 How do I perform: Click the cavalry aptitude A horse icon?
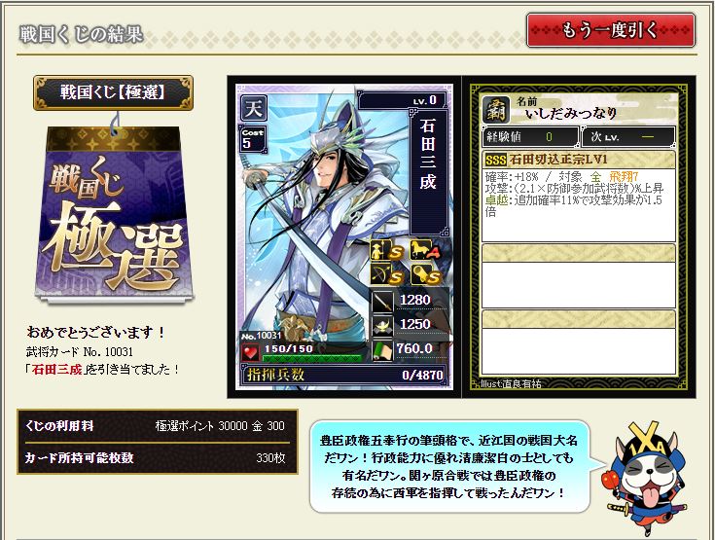pyautogui.click(x=425, y=250)
